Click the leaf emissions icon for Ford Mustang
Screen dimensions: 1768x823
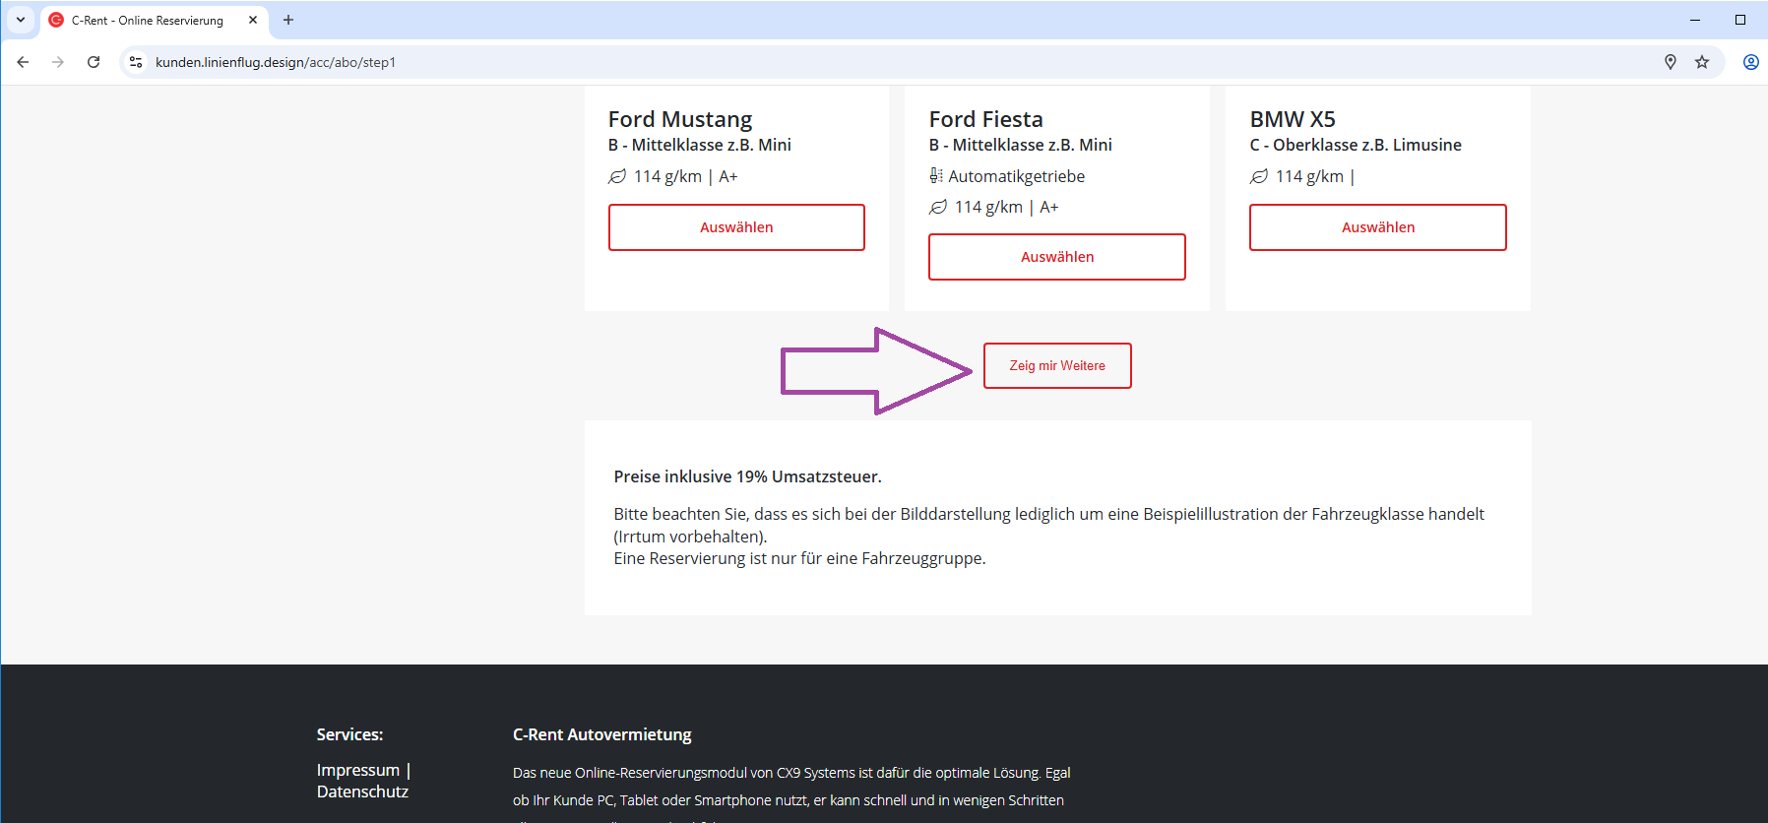[617, 177]
